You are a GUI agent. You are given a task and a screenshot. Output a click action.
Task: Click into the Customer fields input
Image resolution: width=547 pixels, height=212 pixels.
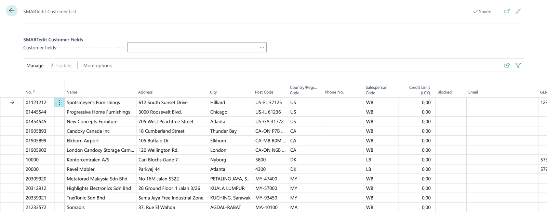191,48
